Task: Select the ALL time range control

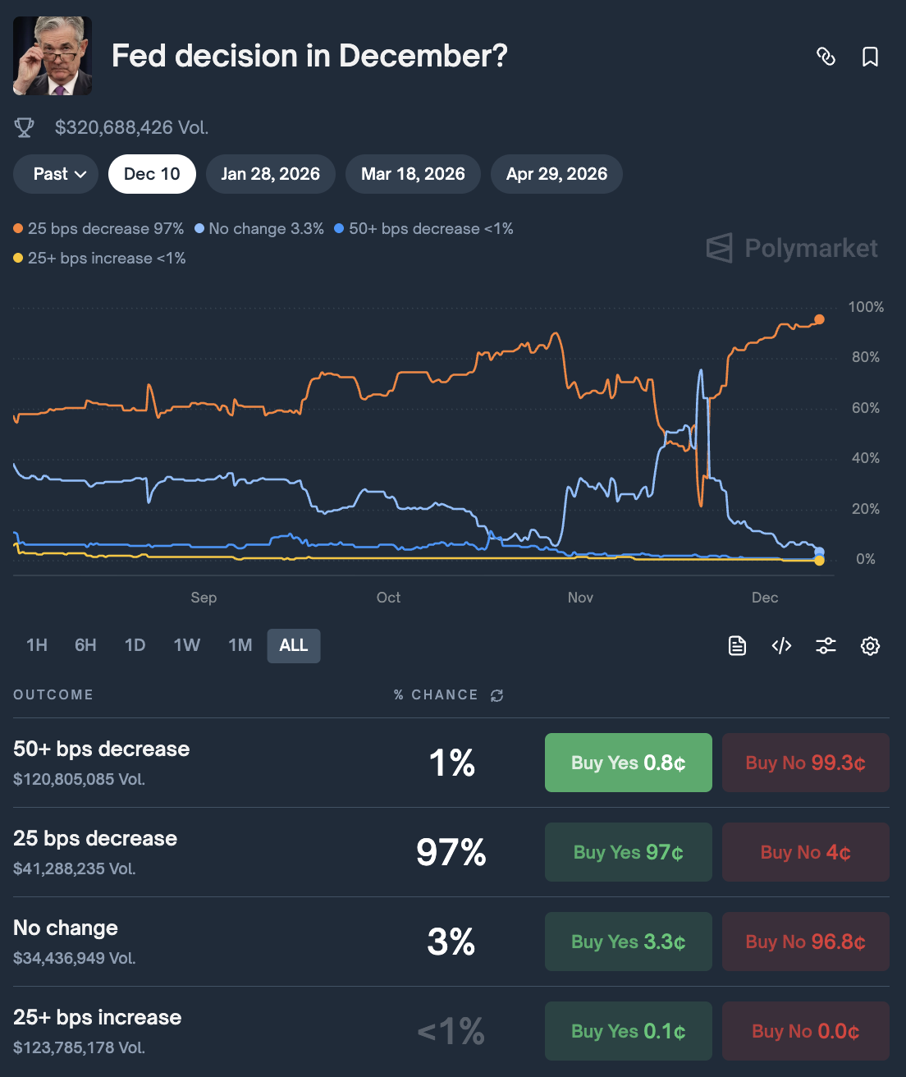Action: point(293,645)
